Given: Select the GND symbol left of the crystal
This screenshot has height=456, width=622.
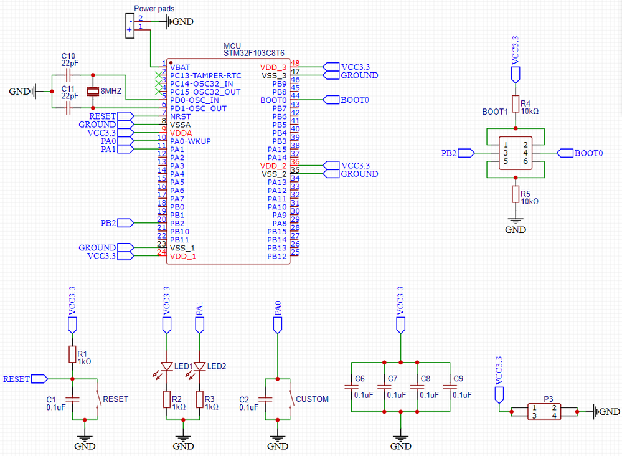Looking at the screenshot, I should [x=22, y=92].
